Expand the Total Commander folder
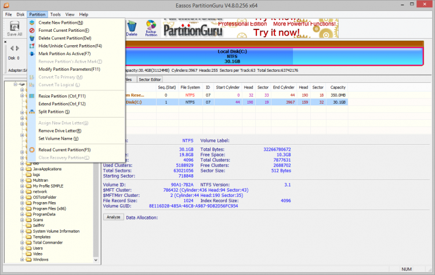 click(22, 243)
